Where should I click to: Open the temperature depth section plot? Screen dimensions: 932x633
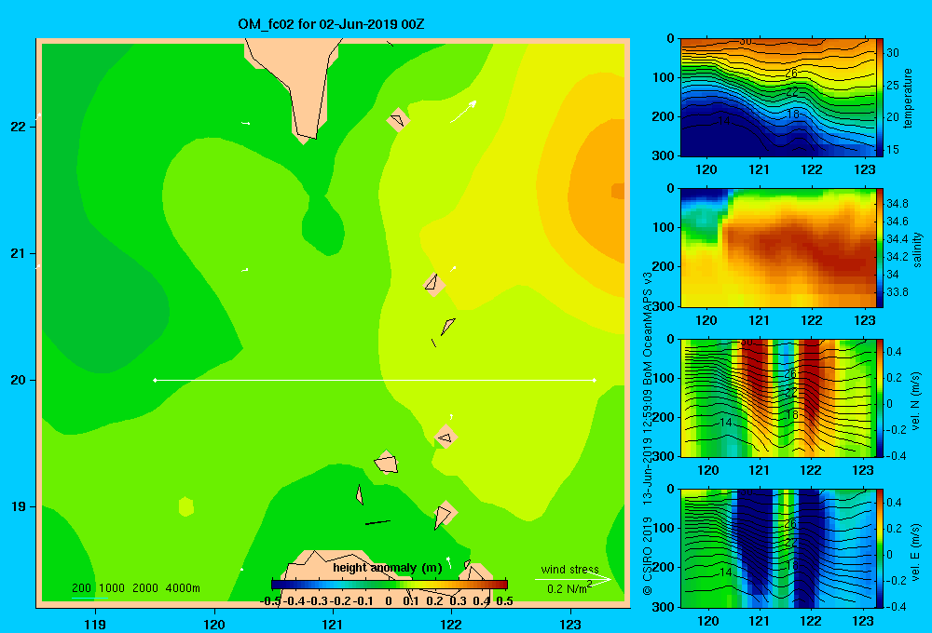coord(777,98)
